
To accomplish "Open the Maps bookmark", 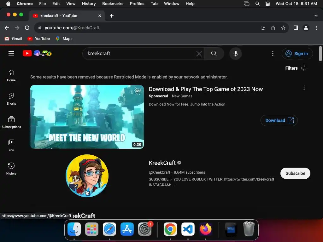I will coord(64,39).
